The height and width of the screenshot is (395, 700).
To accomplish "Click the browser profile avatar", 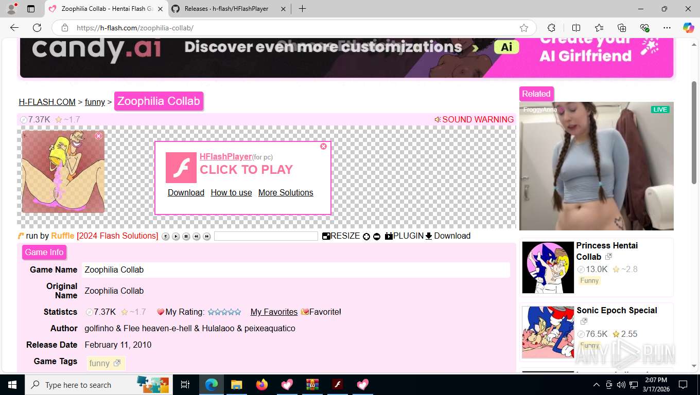I will (x=11, y=9).
